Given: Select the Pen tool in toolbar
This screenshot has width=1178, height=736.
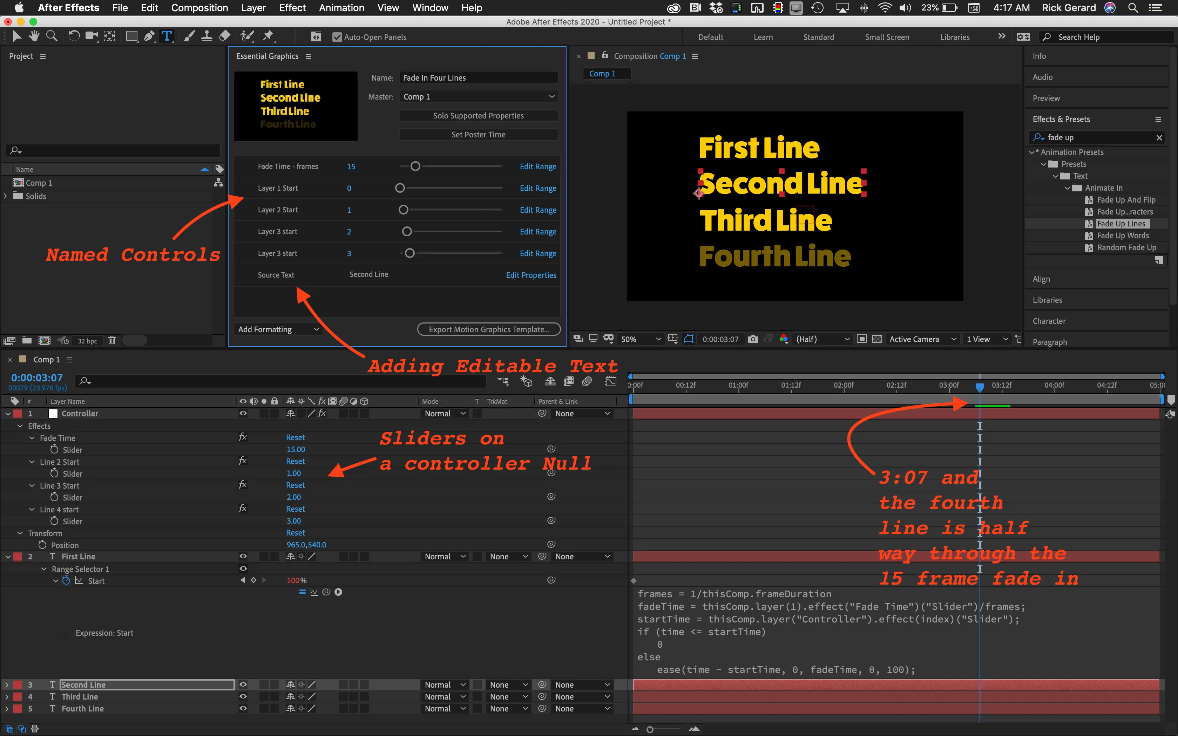Looking at the screenshot, I should 149,36.
